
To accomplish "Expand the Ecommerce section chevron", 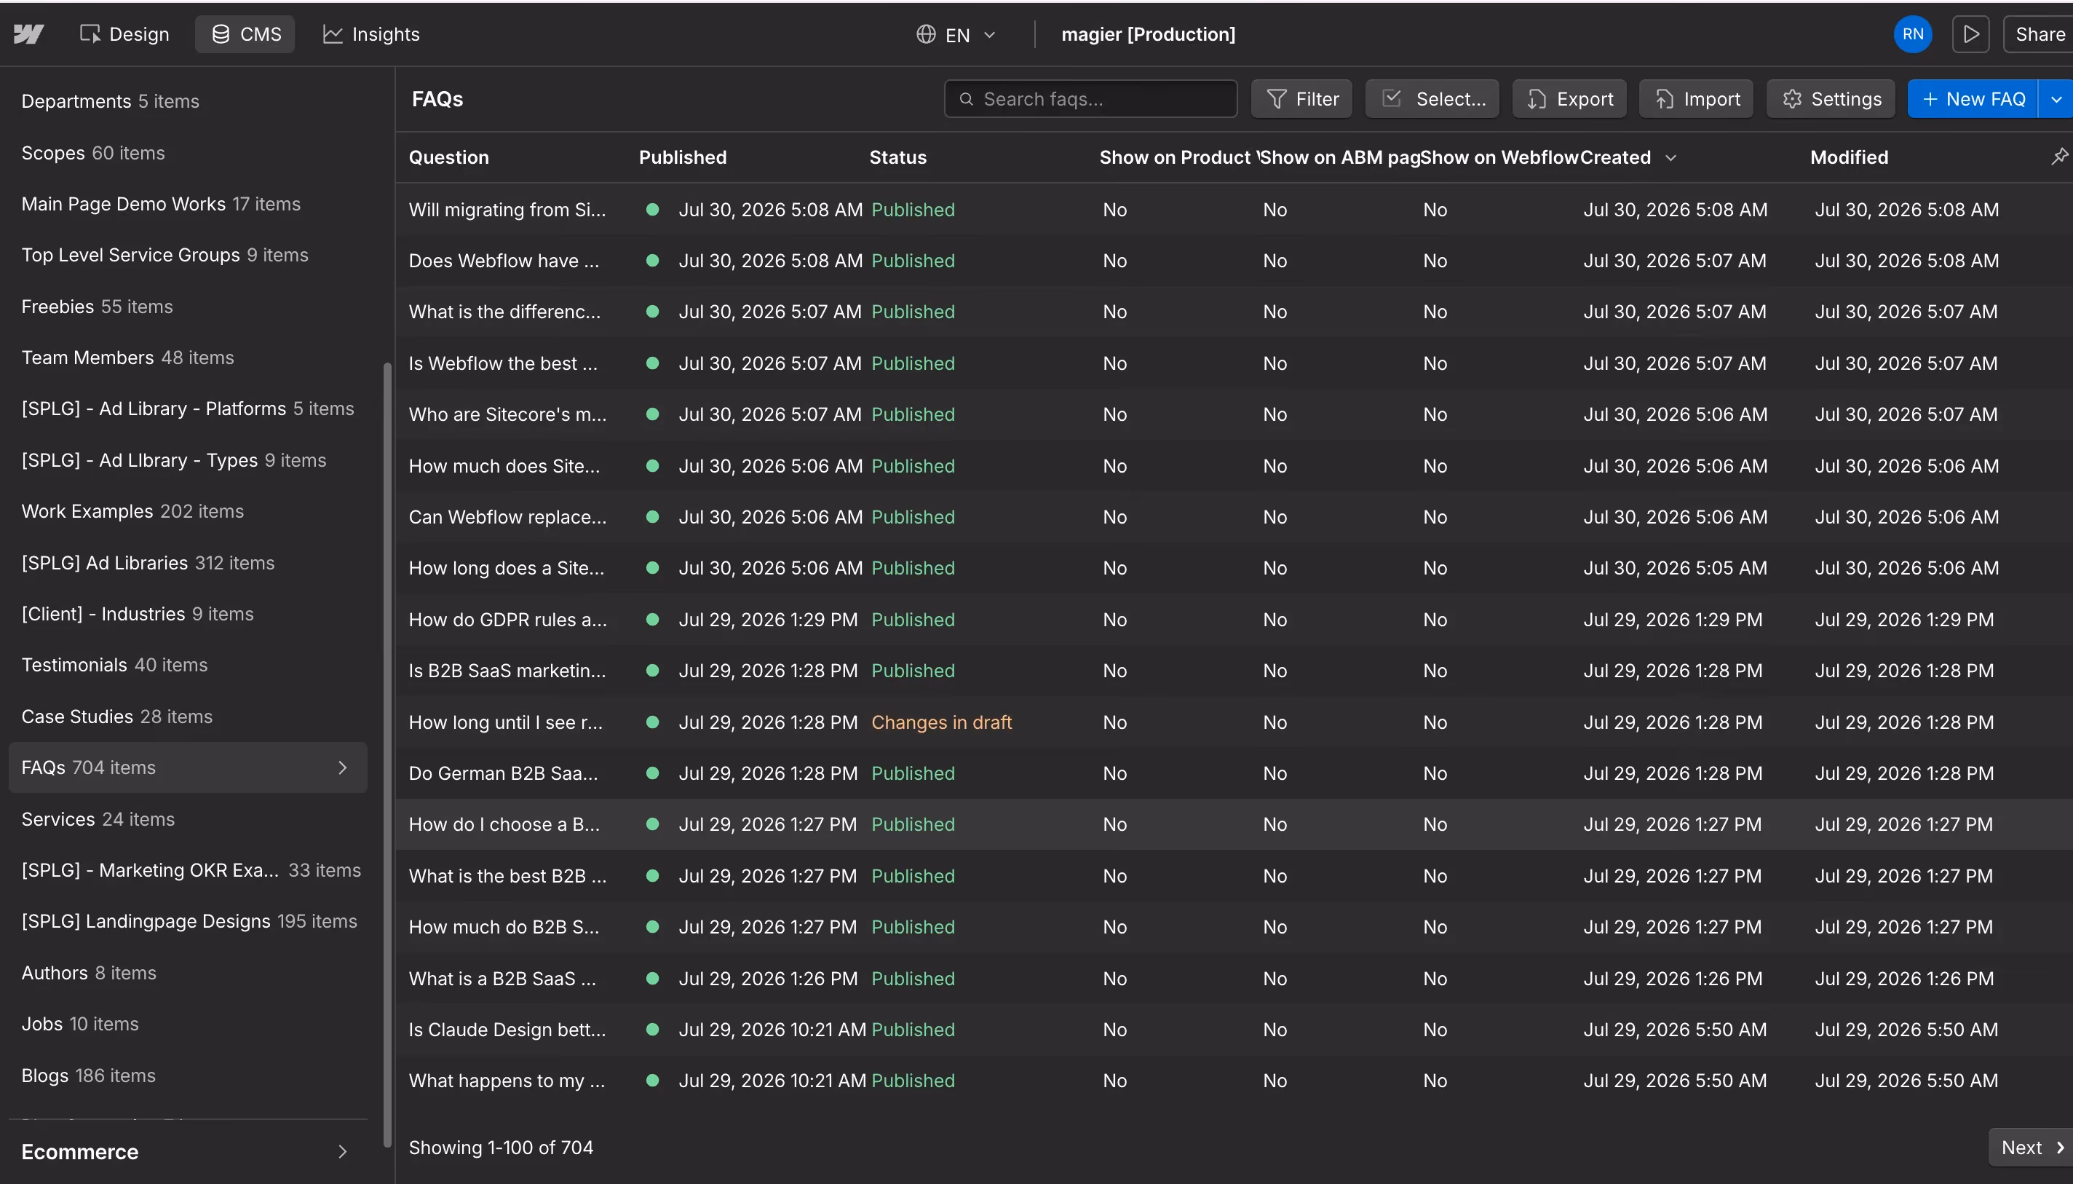I will pos(342,1151).
